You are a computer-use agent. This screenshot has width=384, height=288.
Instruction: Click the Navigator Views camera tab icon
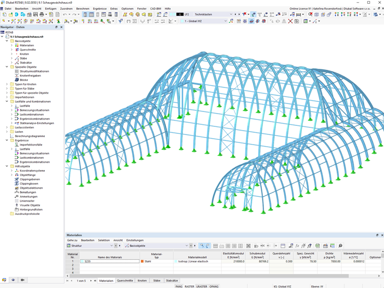(x=22, y=280)
